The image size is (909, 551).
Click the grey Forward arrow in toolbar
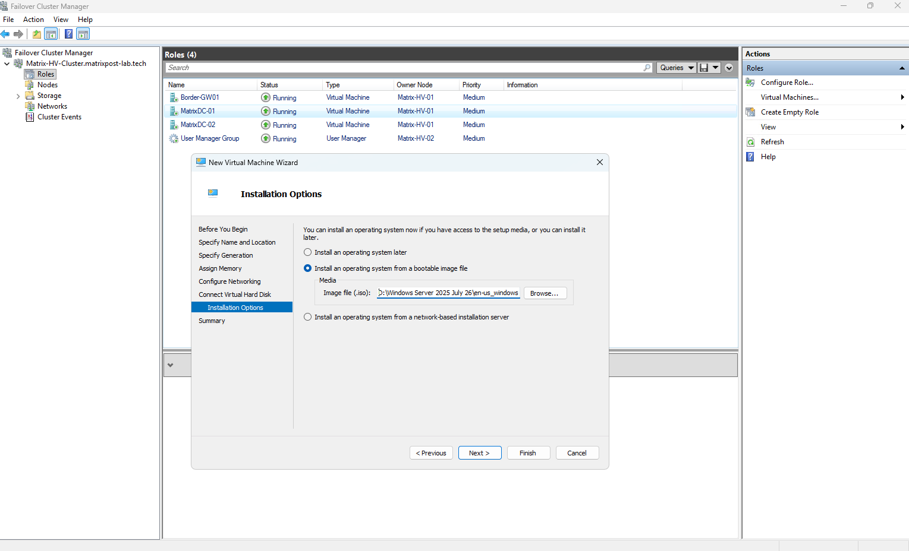[18, 34]
